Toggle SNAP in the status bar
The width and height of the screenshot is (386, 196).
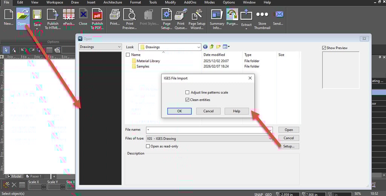click(259, 194)
